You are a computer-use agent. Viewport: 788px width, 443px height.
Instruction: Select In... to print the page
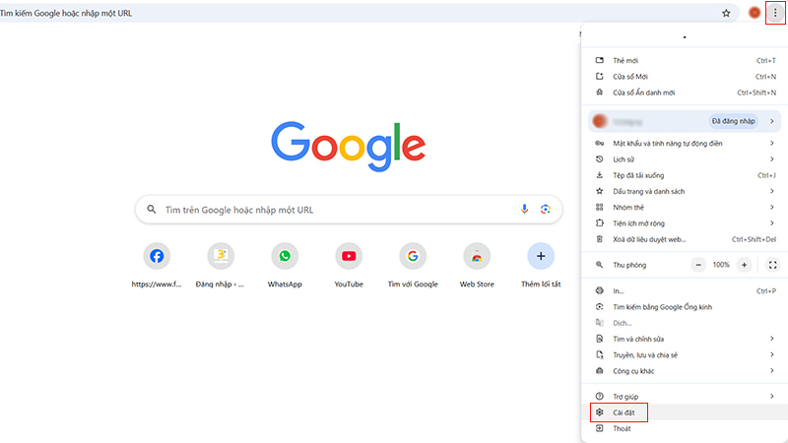click(685, 290)
